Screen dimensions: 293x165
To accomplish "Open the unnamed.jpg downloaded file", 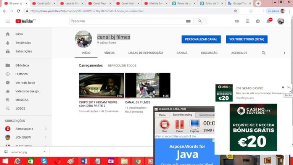I will 19,152.
